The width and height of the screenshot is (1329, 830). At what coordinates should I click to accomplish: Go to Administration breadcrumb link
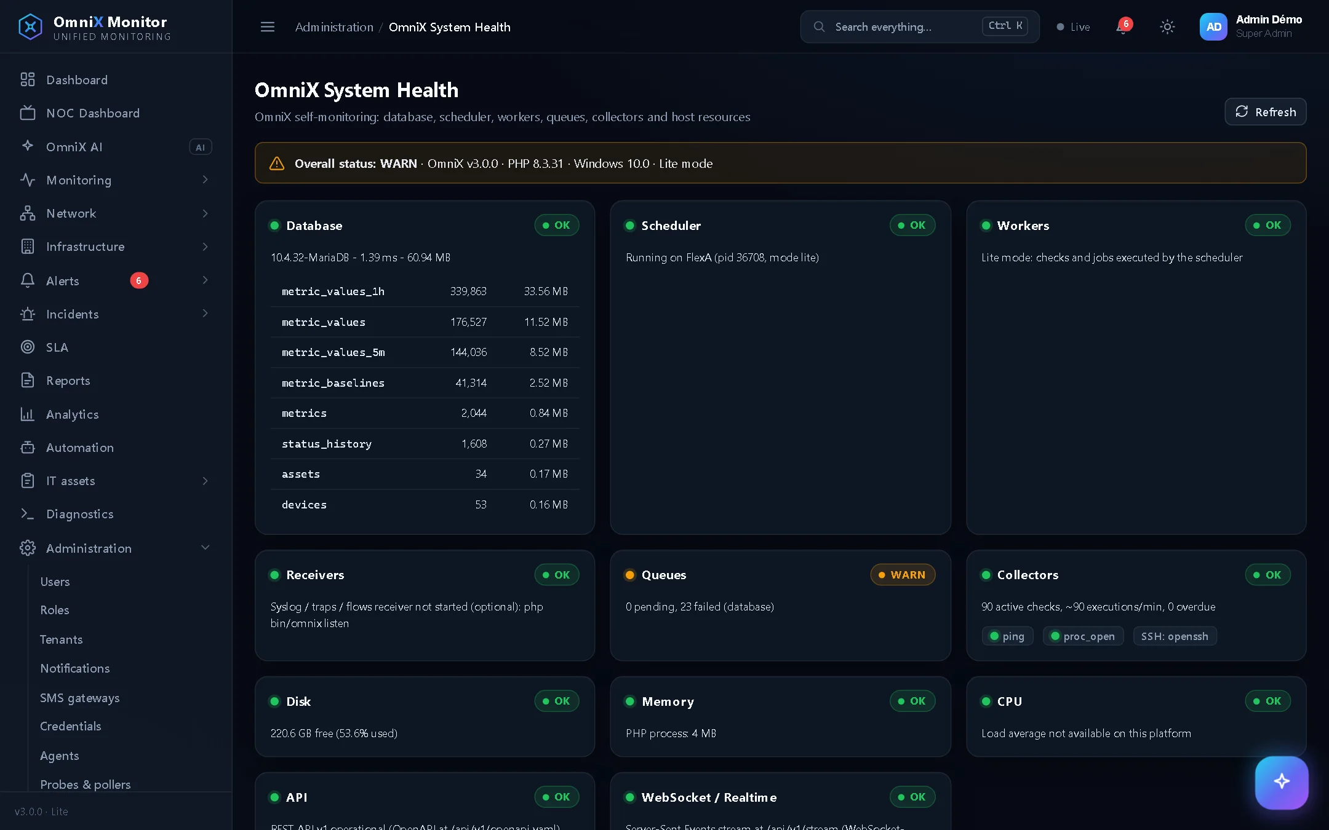334,27
